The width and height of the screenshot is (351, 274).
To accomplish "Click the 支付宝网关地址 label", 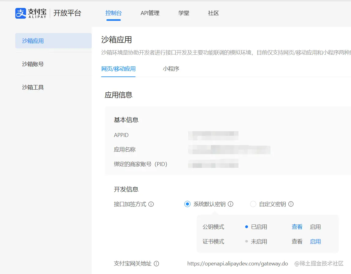I will (132, 264).
